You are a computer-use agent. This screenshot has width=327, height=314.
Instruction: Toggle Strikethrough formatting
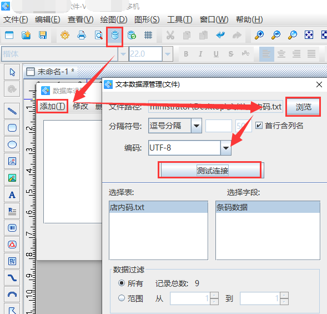(x=231, y=54)
